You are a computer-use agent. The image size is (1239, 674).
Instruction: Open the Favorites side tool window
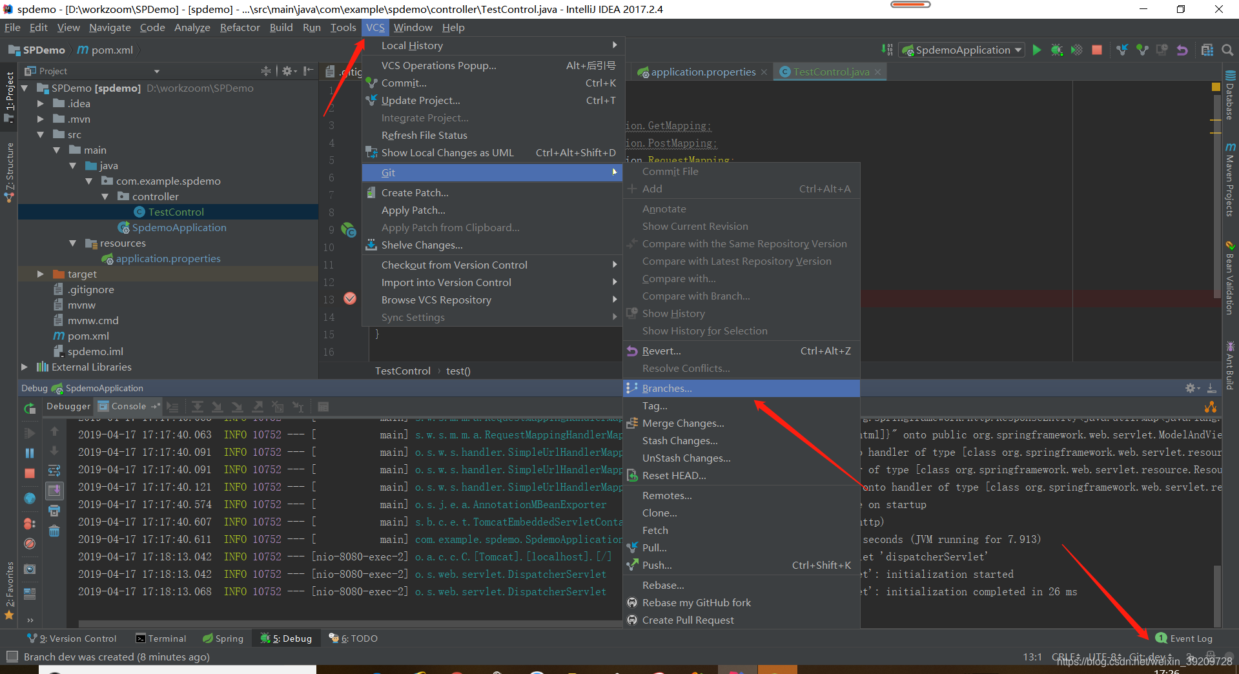coord(9,590)
